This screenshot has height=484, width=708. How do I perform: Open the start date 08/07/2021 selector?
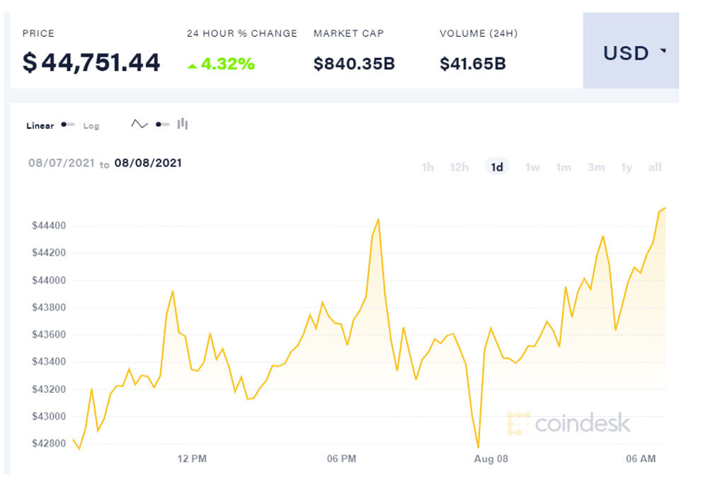[61, 163]
